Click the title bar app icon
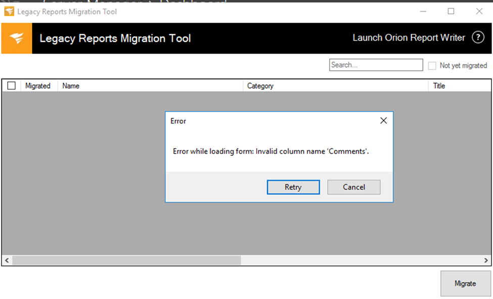This screenshot has height=299, width=493. pyautogui.click(x=9, y=11)
